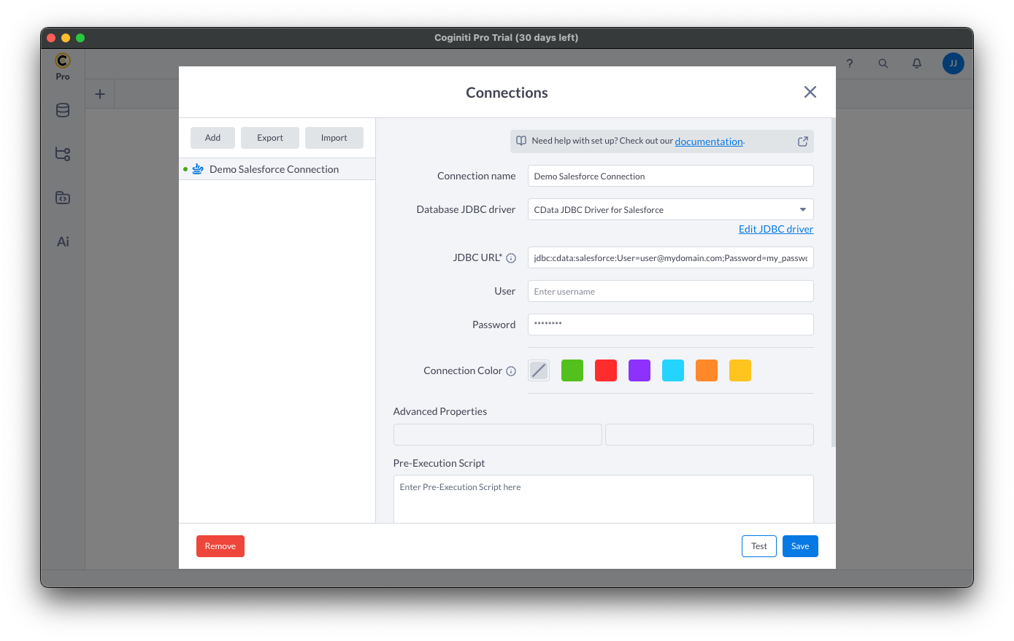Image resolution: width=1014 pixels, height=641 pixels.
Task: Click the Connection Color info icon
Action: click(x=511, y=371)
